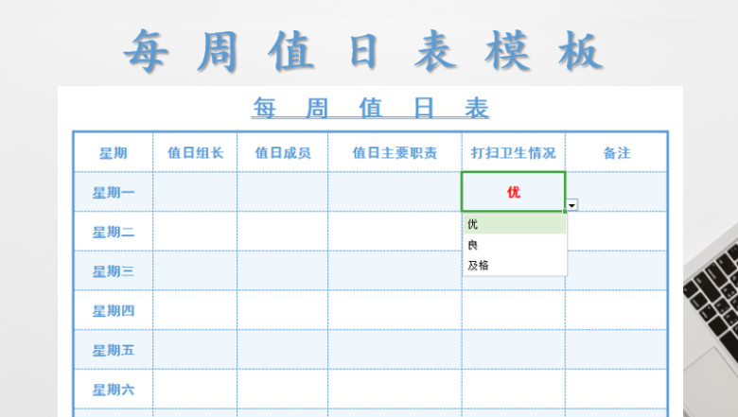Click the 值日主要职责 cell for 星期三
Image resolution: width=738 pixels, height=417 pixels.
395,271
